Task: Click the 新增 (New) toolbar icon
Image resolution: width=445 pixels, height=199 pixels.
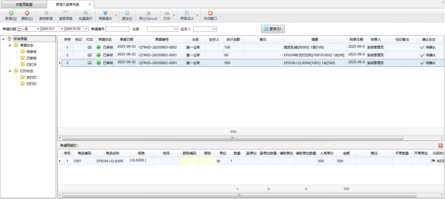Action: click(11, 13)
